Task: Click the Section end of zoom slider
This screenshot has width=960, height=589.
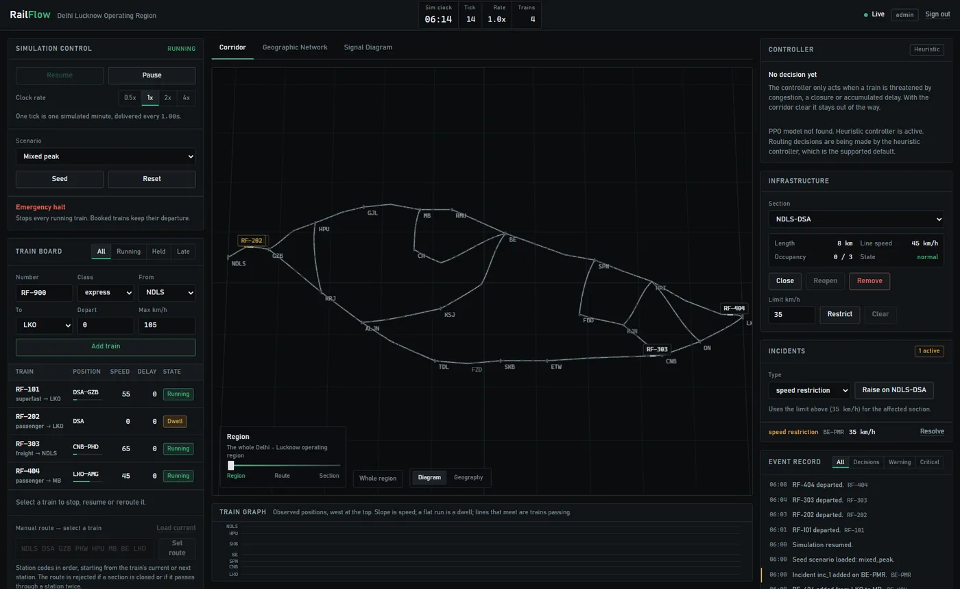Action: click(x=329, y=476)
